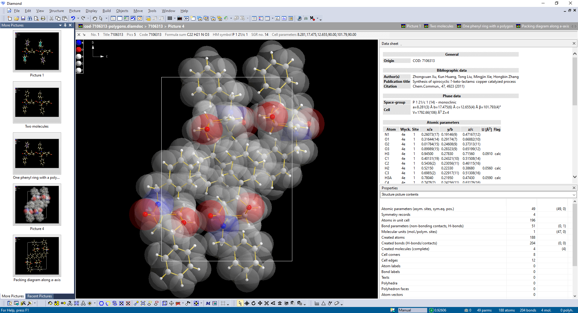Activate the arrow pointer mode in bottom toolbar

click(240, 303)
